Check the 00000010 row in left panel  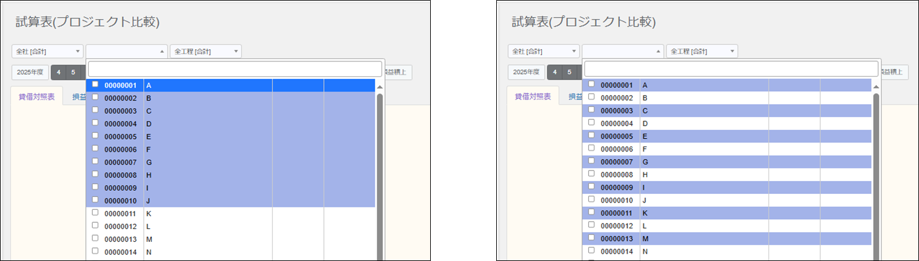pyautogui.click(x=95, y=200)
